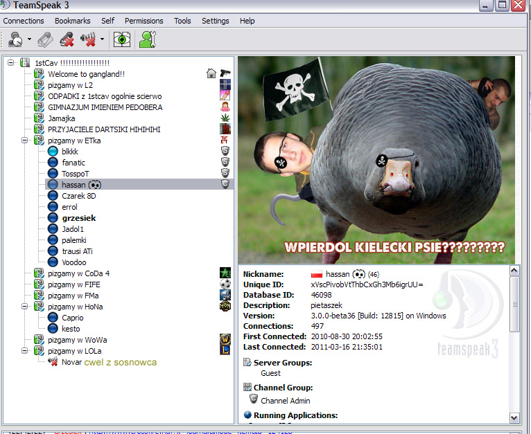Viewport: 531px width, 434px height.
Task: Toggle mute speakers in the toolbar
Action: [x=88, y=40]
